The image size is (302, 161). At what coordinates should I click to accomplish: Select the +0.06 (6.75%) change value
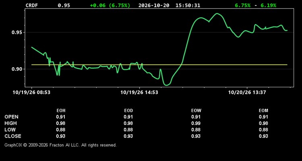[110, 5]
